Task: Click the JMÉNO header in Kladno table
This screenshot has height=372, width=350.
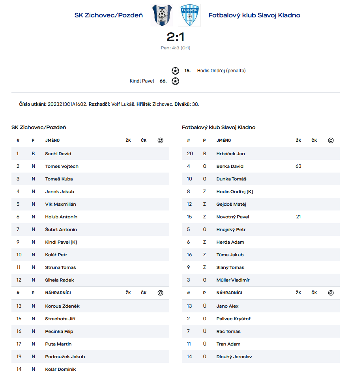Action: tap(224, 141)
